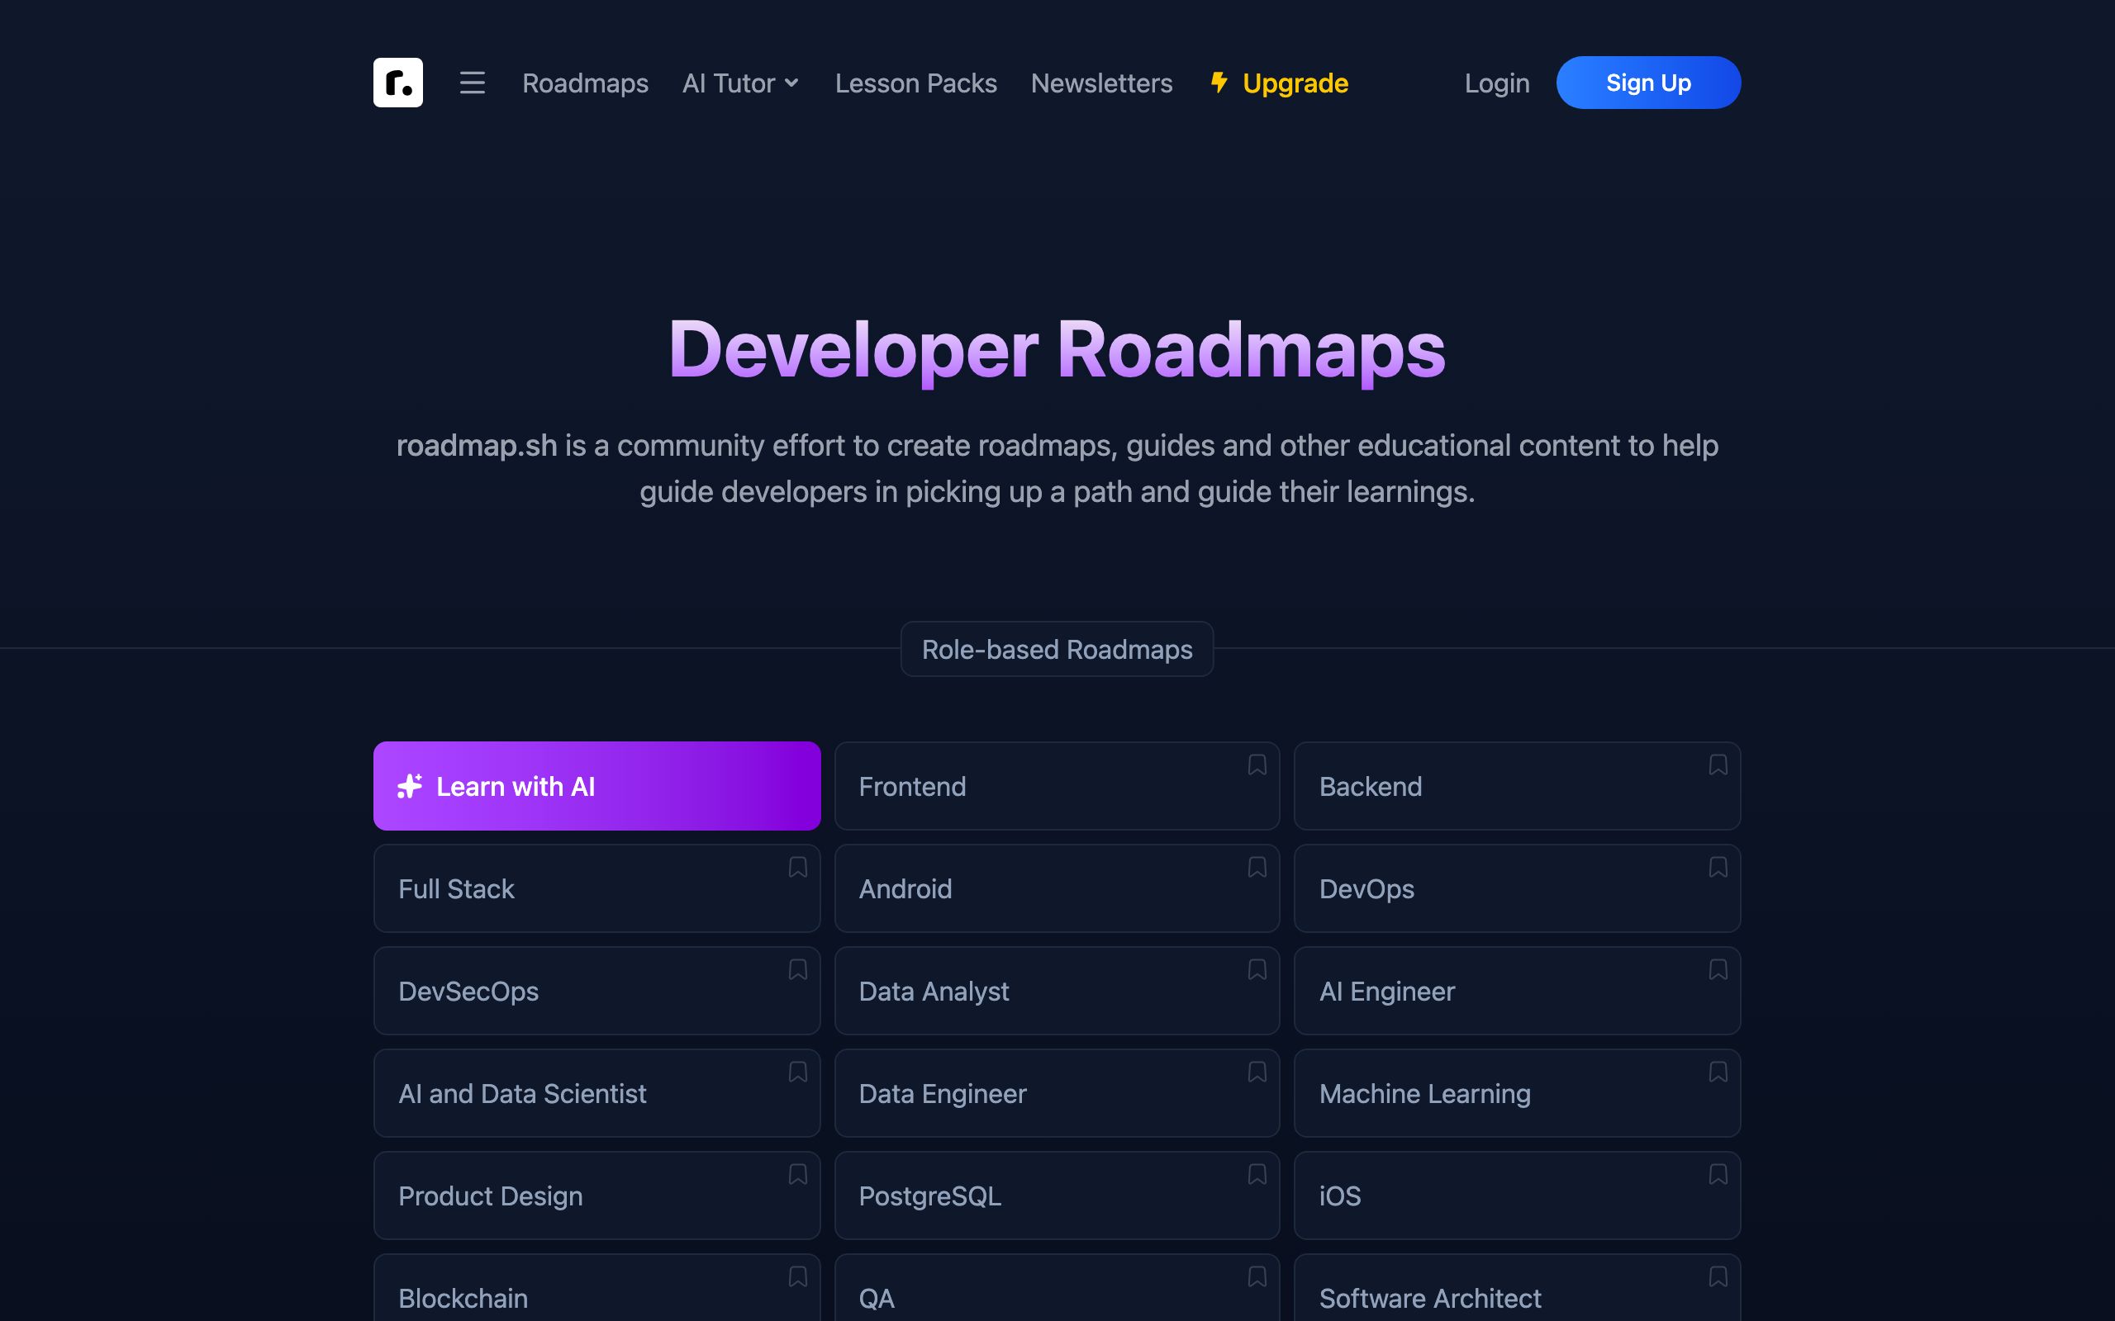Screen dimensions: 2115x1321
Task: Bookmark the Blockchain roadmap
Action: pyautogui.click(x=797, y=1276)
